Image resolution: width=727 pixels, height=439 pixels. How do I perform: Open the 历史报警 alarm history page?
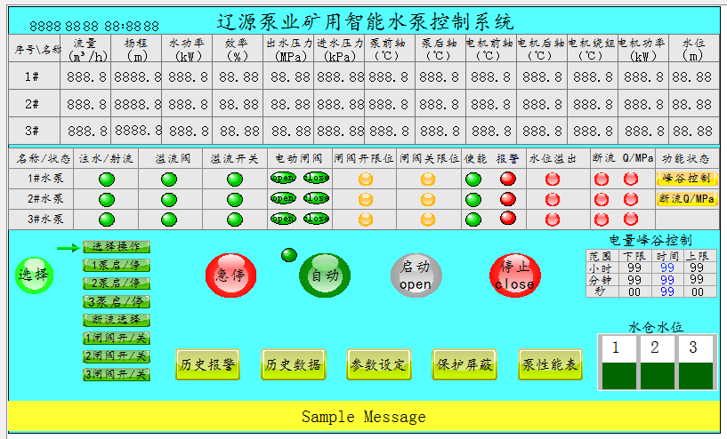tap(207, 364)
